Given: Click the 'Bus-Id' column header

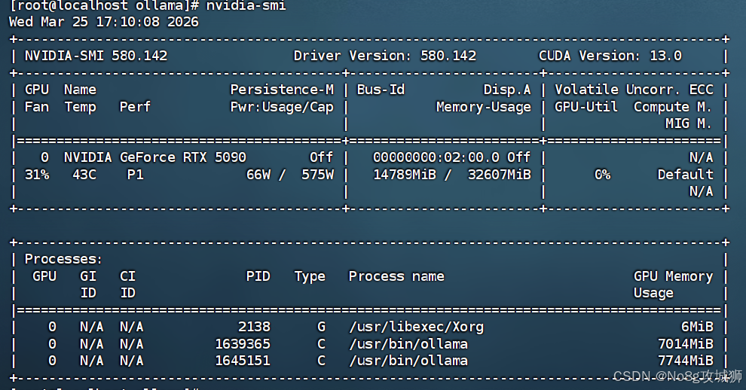Looking at the screenshot, I should [x=381, y=90].
